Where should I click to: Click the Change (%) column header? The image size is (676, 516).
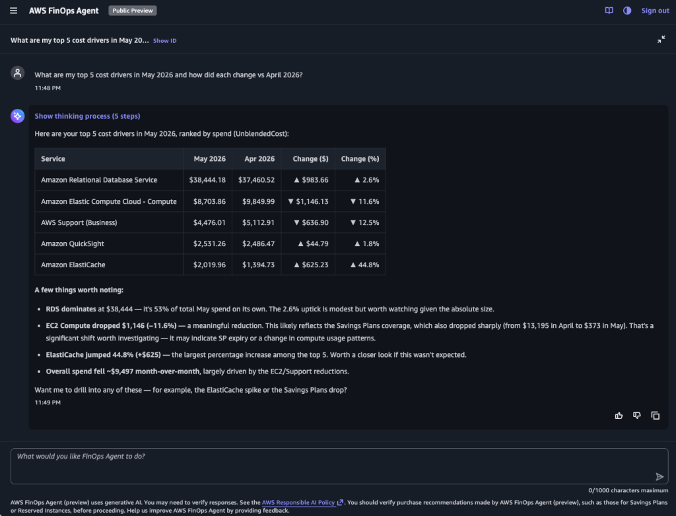(360, 158)
